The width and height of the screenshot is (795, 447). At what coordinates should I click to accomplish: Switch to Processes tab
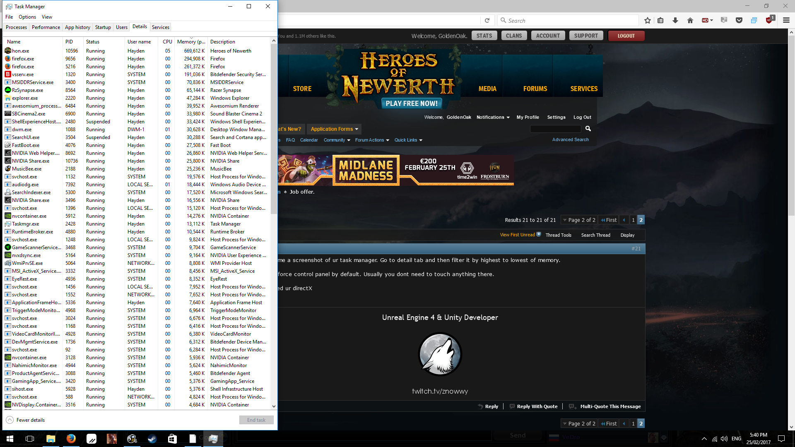pos(16,27)
